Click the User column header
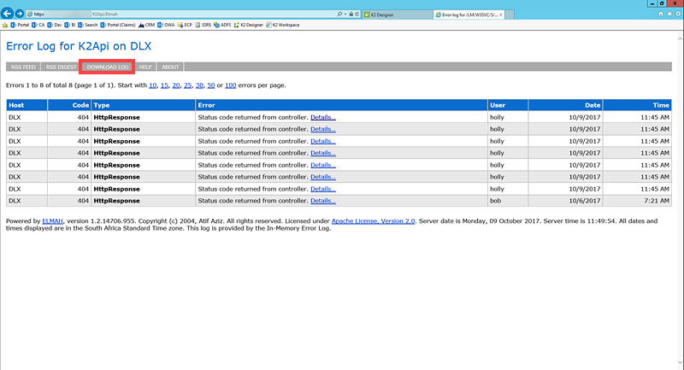684x370 pixels. [508, 105]
